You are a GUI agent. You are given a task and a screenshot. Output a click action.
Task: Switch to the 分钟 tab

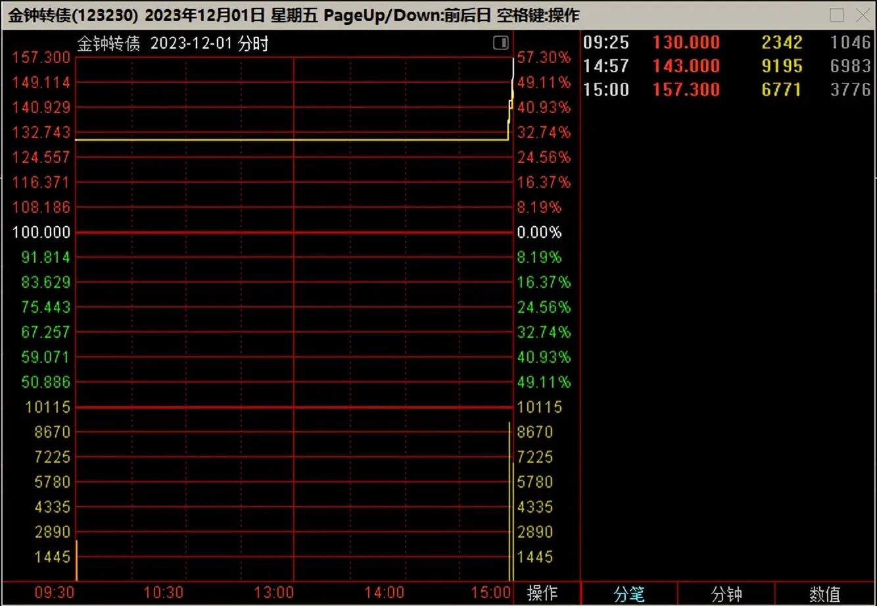[726, 594]
